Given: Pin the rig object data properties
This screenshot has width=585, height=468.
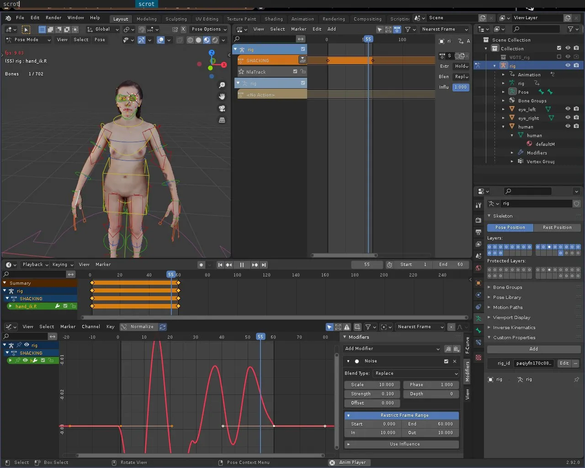Looking at the screenshot, I should 576,379.
